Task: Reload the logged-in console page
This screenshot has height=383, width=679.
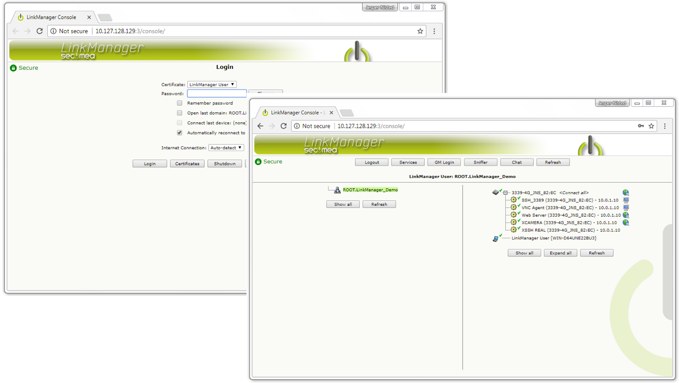Action: (283, 126)
